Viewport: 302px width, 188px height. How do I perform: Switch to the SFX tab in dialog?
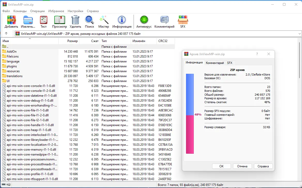[230, 63]
